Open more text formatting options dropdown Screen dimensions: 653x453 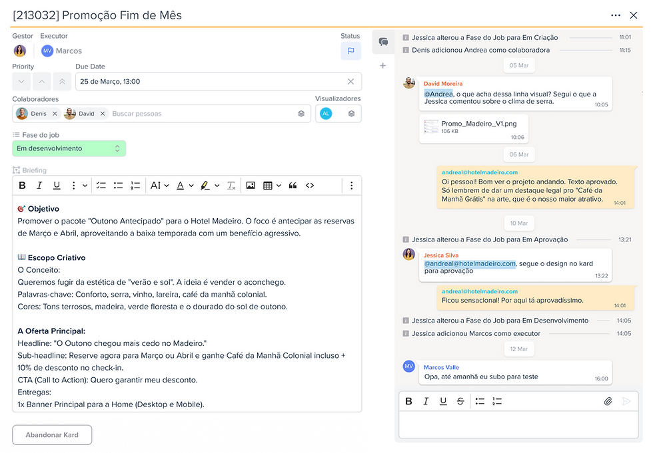78,186
